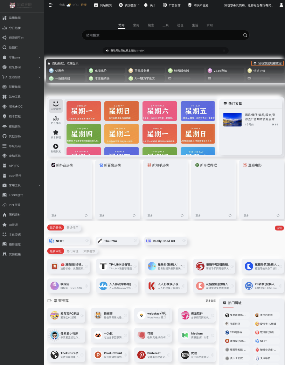Select the 最近使用 tab

72,228
